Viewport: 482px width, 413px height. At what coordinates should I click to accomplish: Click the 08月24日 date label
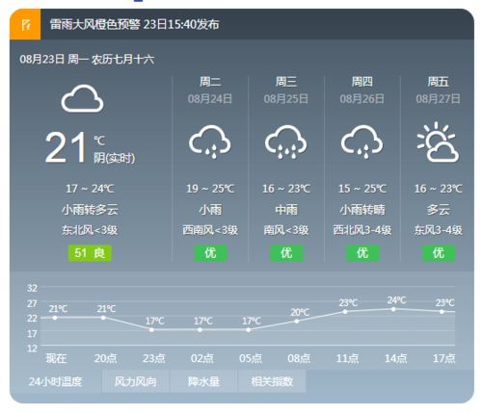tap(210, 98)
